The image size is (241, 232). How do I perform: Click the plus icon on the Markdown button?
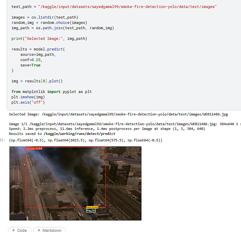coord(39,230)
